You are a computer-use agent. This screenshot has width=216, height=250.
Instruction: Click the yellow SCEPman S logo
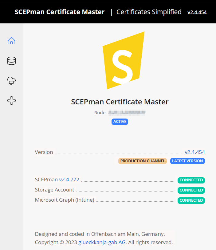click(124, 60)
